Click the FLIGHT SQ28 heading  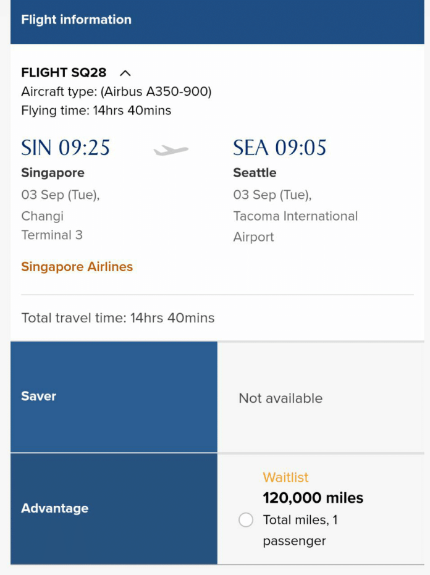tap(64, 73)
